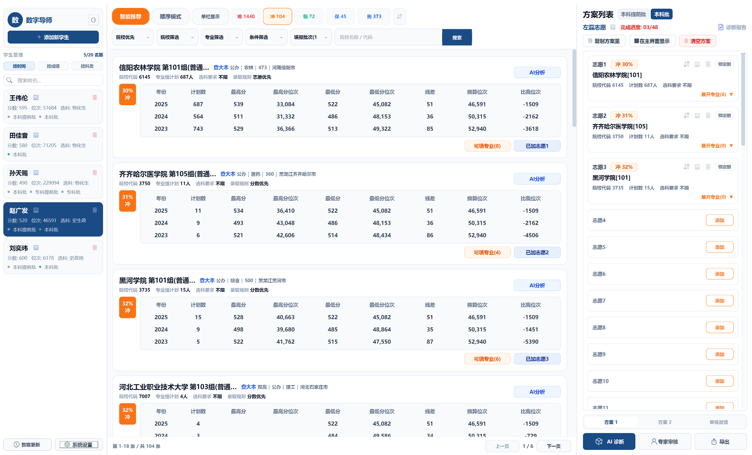Edit 志愿2 齐齐哈尔医学院 via pencil icon

[x=697, y=115]
